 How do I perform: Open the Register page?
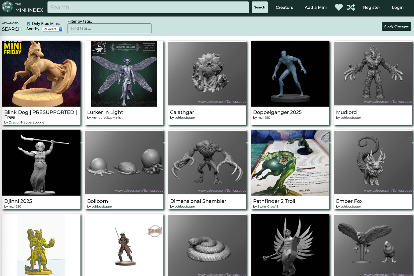pyautogui.click(x=372, y=7)
